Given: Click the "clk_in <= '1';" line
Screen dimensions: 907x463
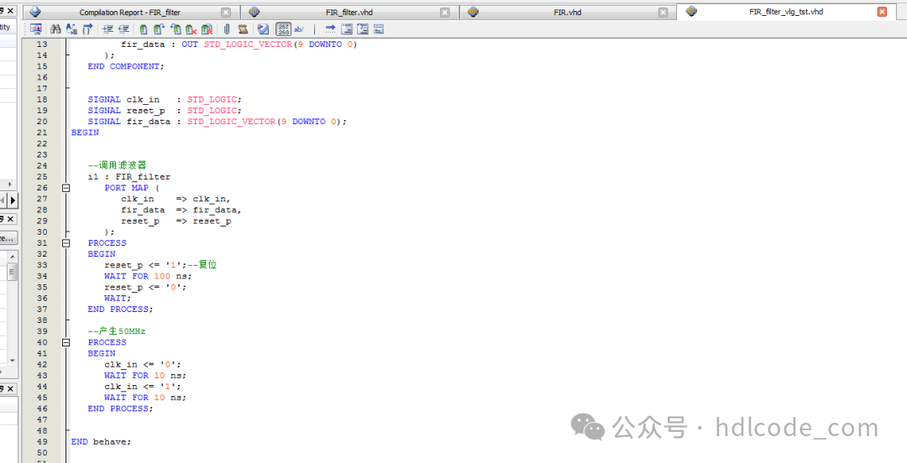Looking at the screenshot, I should click(x=143, y=387).
